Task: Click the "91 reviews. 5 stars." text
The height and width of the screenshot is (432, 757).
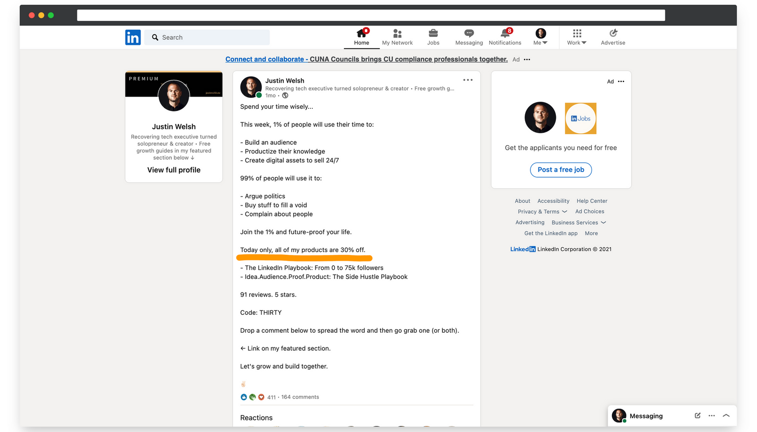Action: 268,294
